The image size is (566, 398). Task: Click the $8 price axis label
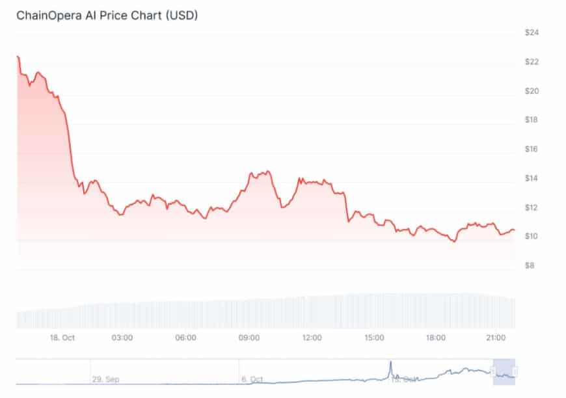pos(530,265)
